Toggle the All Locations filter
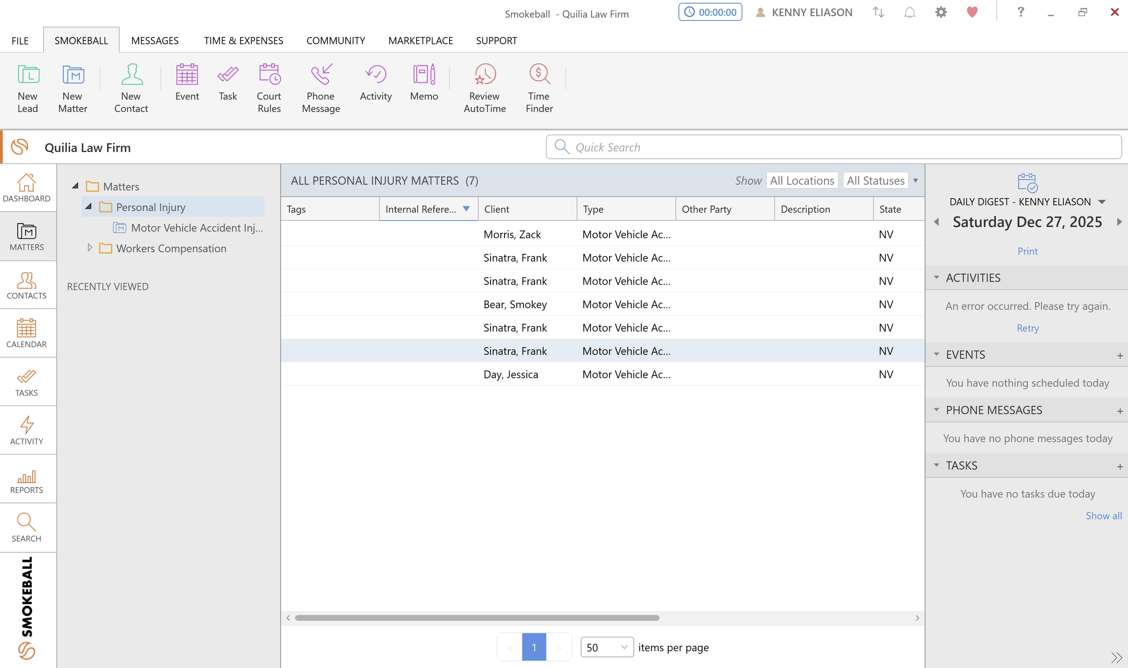1128x668 pixels. (802, 180)
